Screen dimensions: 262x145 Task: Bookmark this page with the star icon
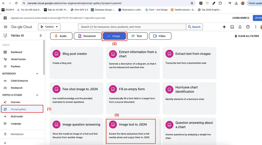coord(192,3)
